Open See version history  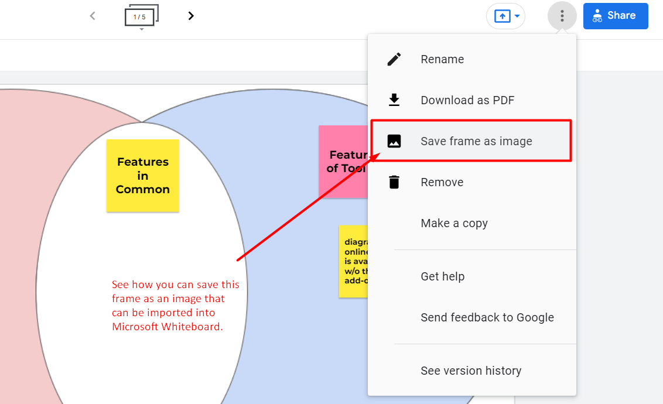tap(472, 371)
